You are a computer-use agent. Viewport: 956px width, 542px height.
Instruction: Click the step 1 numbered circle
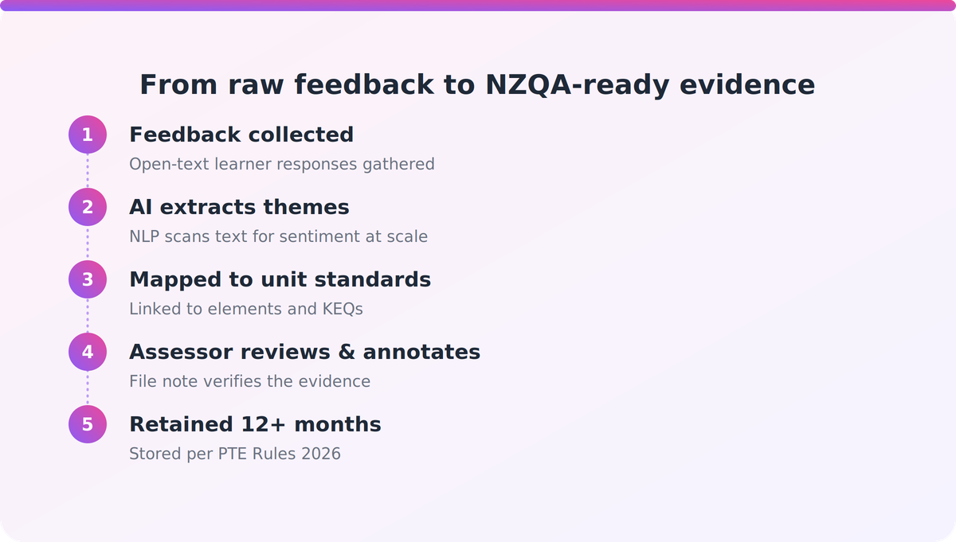88,135
